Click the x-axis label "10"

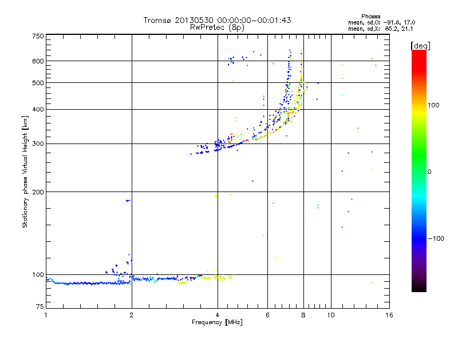pos(331,315)
